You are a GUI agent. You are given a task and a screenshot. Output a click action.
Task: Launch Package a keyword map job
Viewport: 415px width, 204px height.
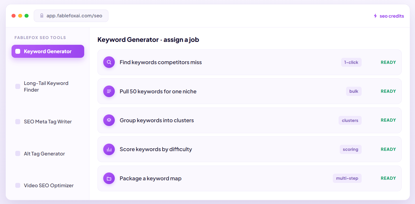(249, 178)
